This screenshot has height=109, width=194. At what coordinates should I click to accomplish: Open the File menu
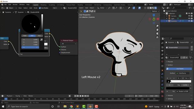5,5
